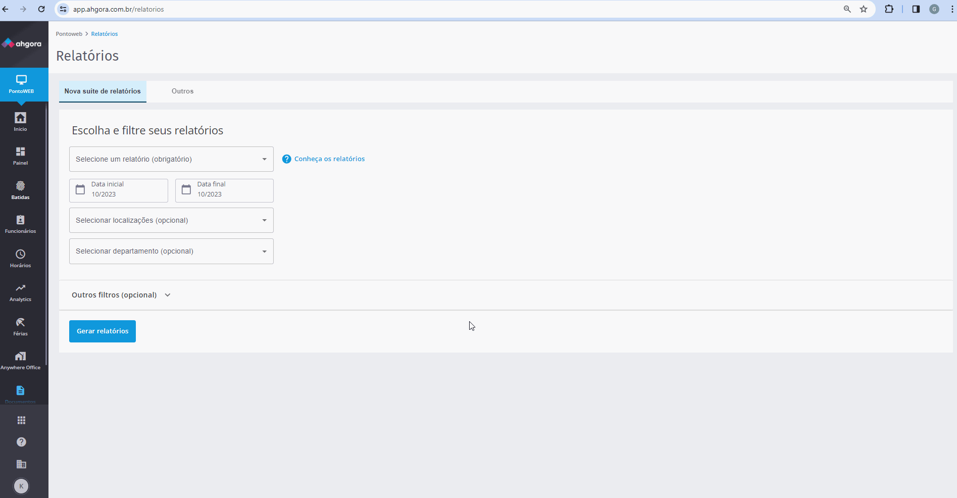This screenshot has height=498, width=957.
Task: Open the Painel dashboard icon
Action: click(20, 156)
